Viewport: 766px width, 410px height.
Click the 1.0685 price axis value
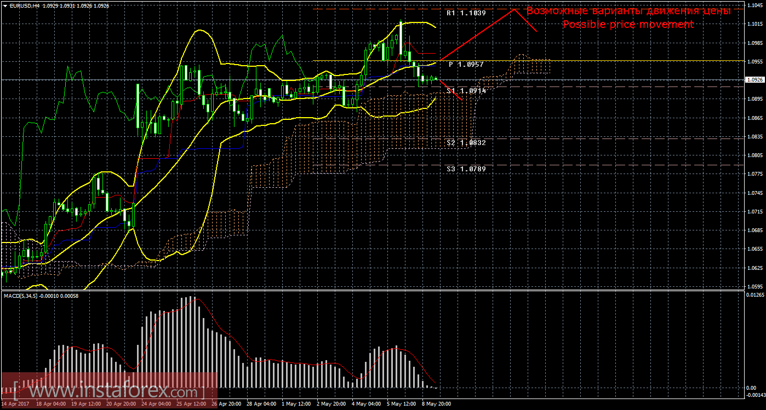pyautogui.click(x=755, y=230)
